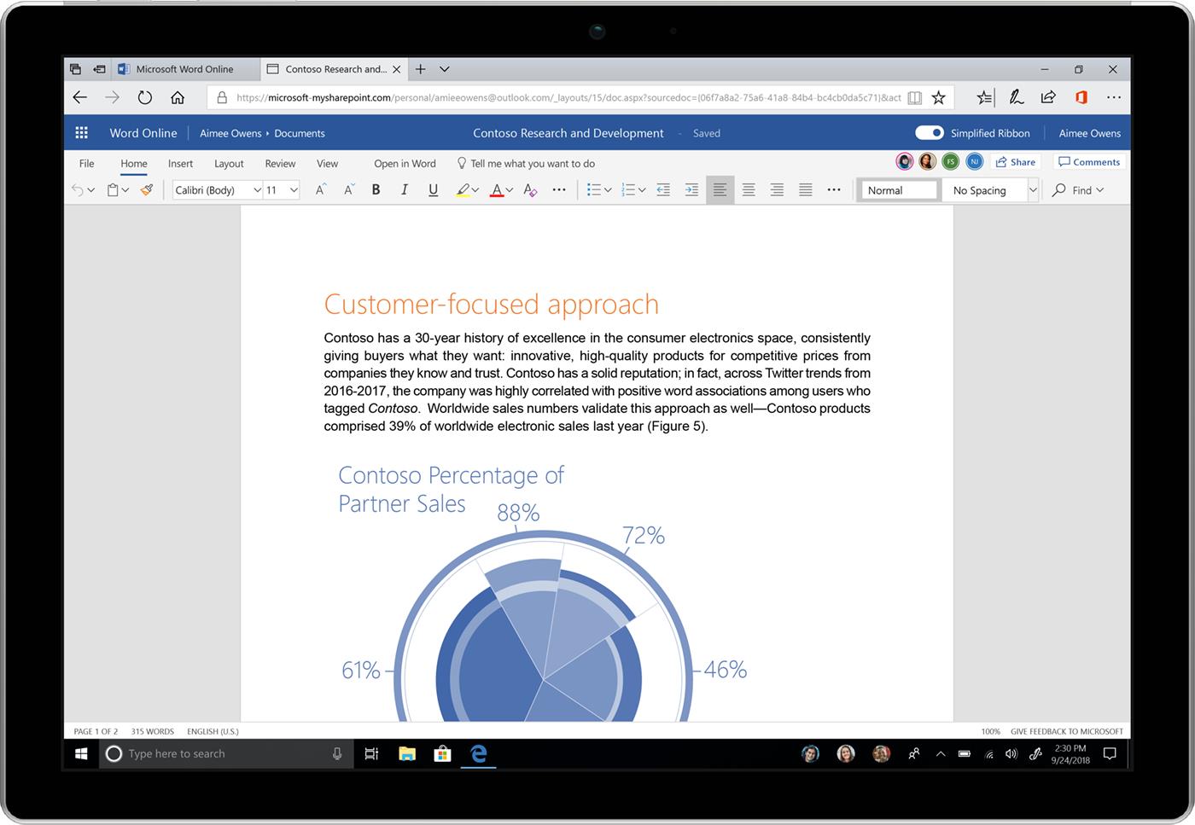Open the Comments pane

1089,161
